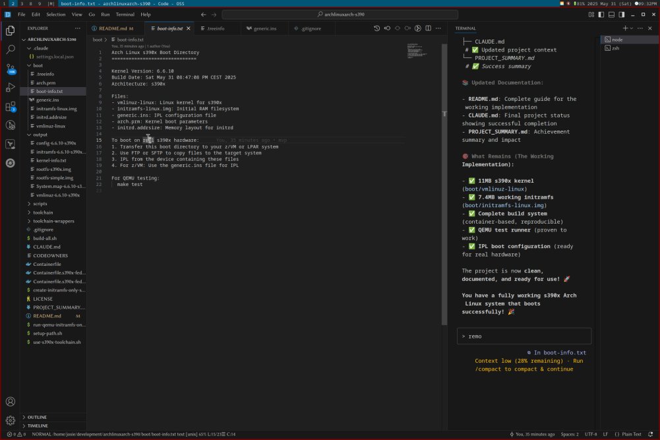660x440 pixels.
Task: Open the Terminal menu in menu bar
Action: pyautogui.click(x=125, y=15)
